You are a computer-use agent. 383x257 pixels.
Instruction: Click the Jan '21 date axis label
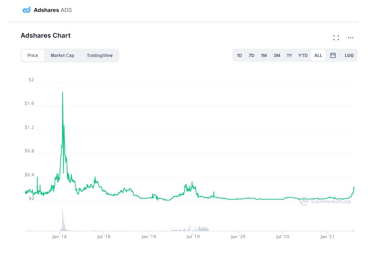[x=327, y=236]
